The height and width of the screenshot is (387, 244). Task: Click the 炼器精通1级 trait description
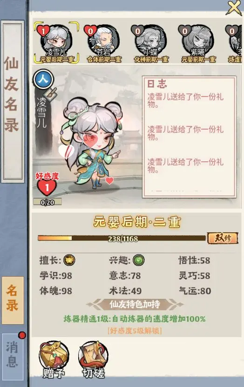tap(135, 318)
